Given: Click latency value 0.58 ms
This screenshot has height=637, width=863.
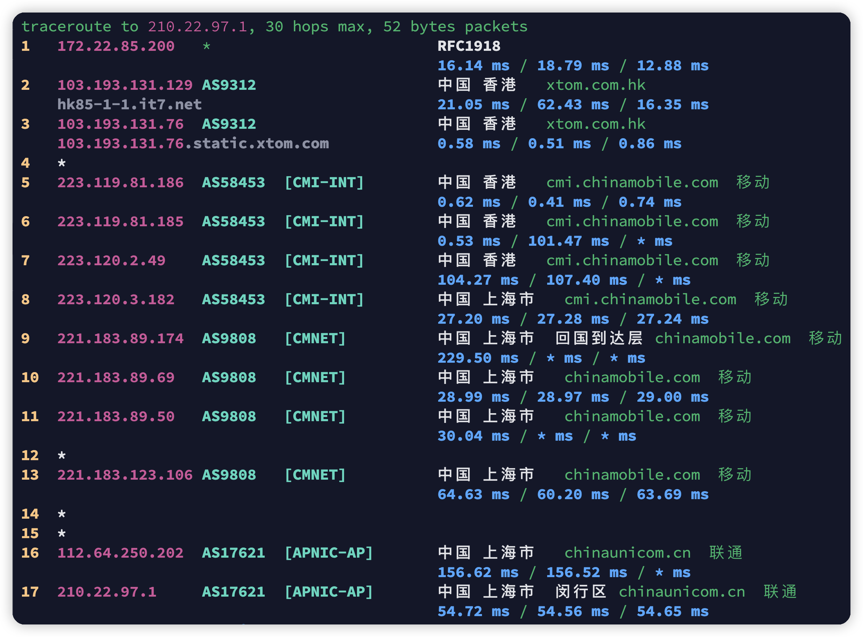Looking at the screenshot, I should 469,144.
